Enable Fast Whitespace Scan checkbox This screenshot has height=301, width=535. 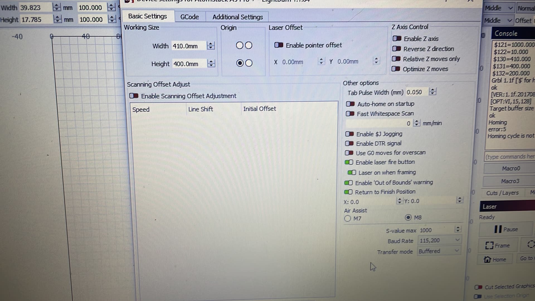(349, 113)
